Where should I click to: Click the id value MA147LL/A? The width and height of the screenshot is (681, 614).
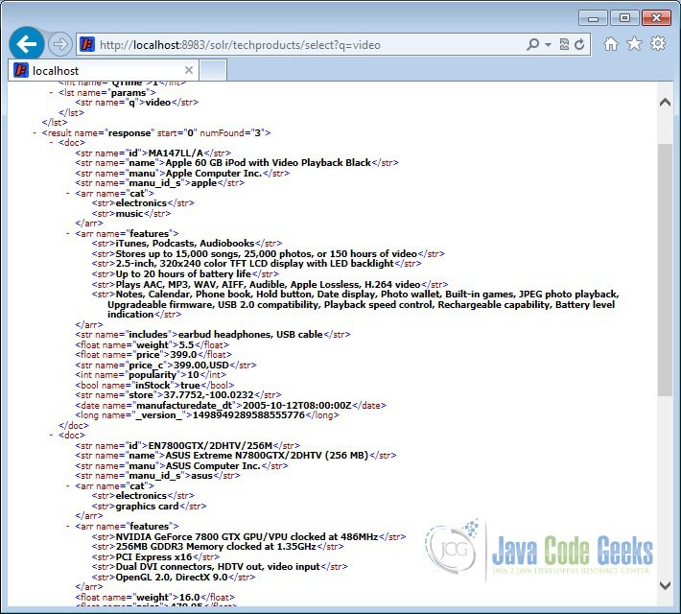[176, 153]
